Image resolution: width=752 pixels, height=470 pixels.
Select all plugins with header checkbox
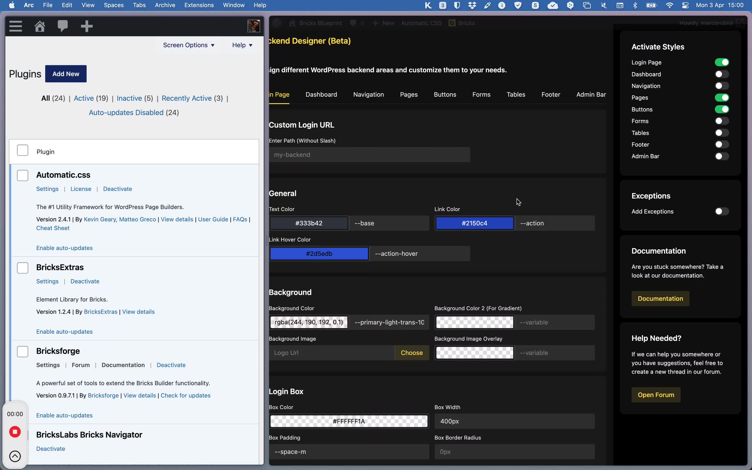coord(22,150)
